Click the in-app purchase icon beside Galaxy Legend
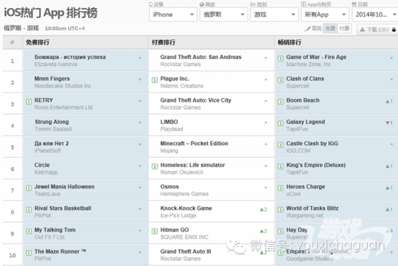 pyautogui.click(x=281, y=123)
